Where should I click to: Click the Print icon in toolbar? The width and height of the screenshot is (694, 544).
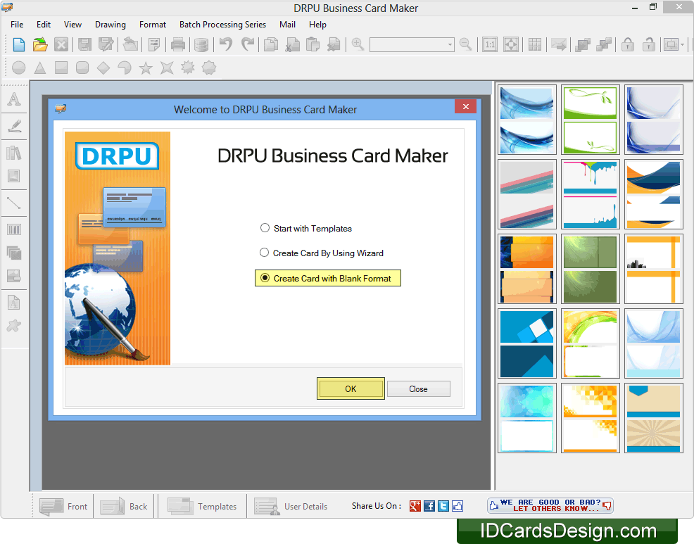pyautogui.click(x=178, y=45)
